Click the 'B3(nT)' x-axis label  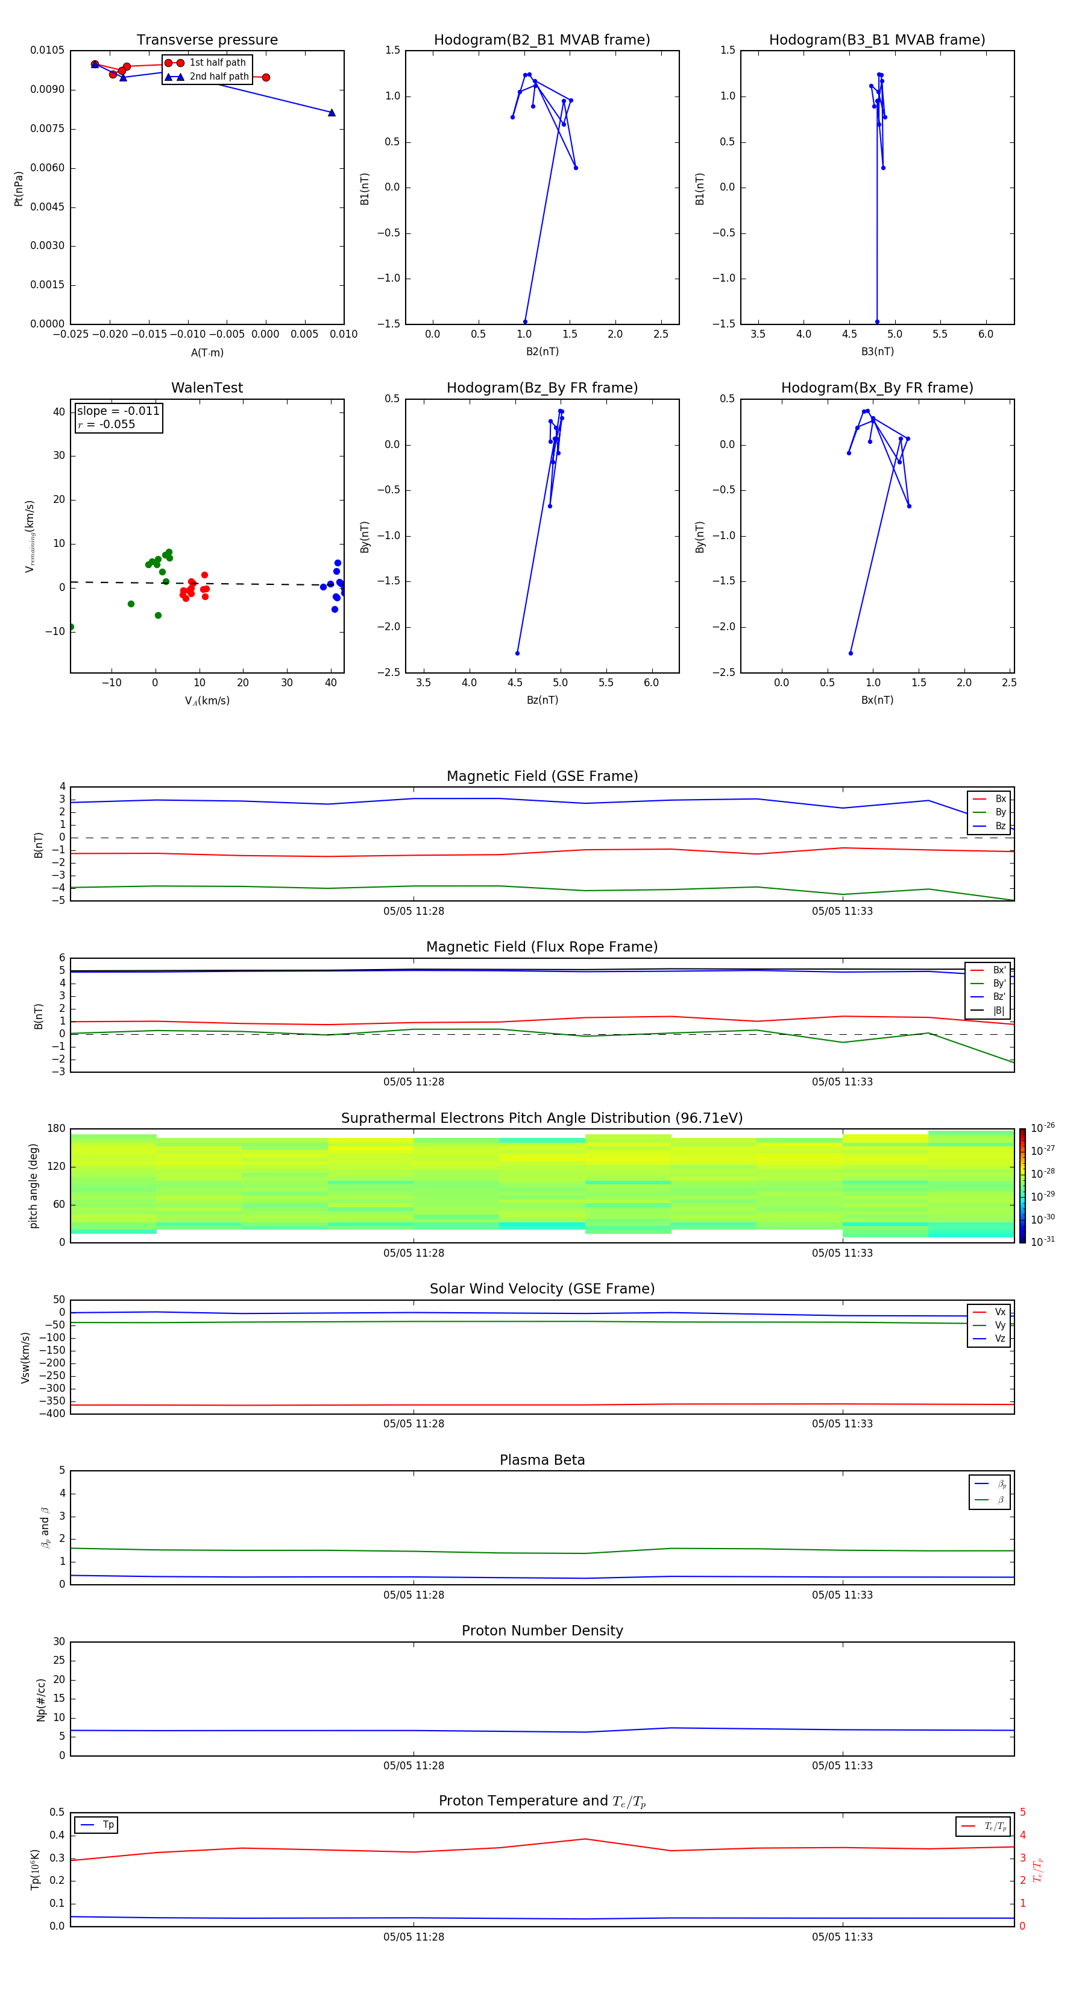(x=877, y=352)
